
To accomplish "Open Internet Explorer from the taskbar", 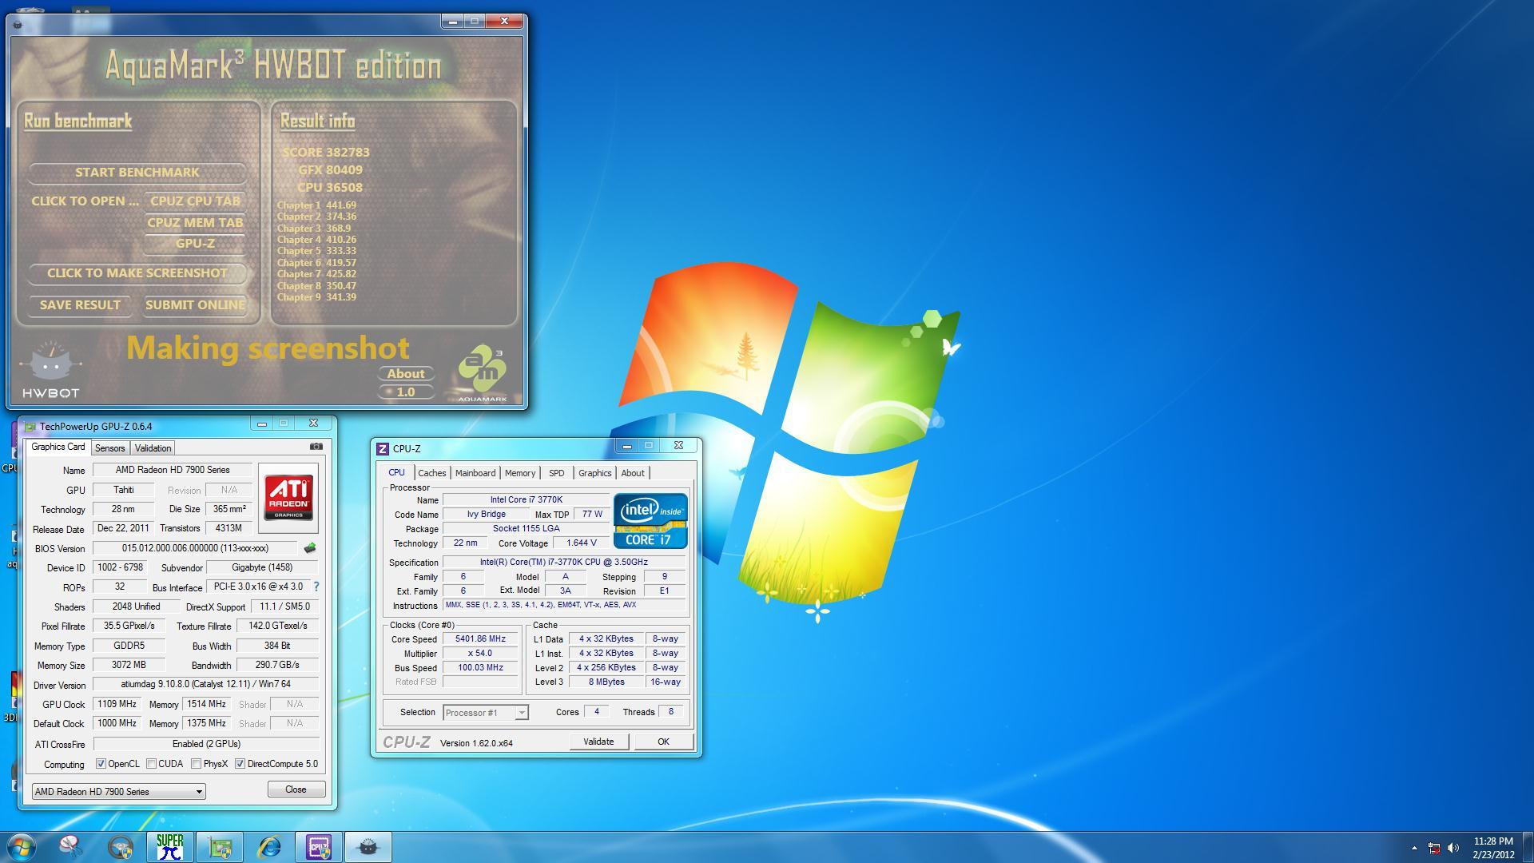I will pyautogui.click(x=269, y=846).
